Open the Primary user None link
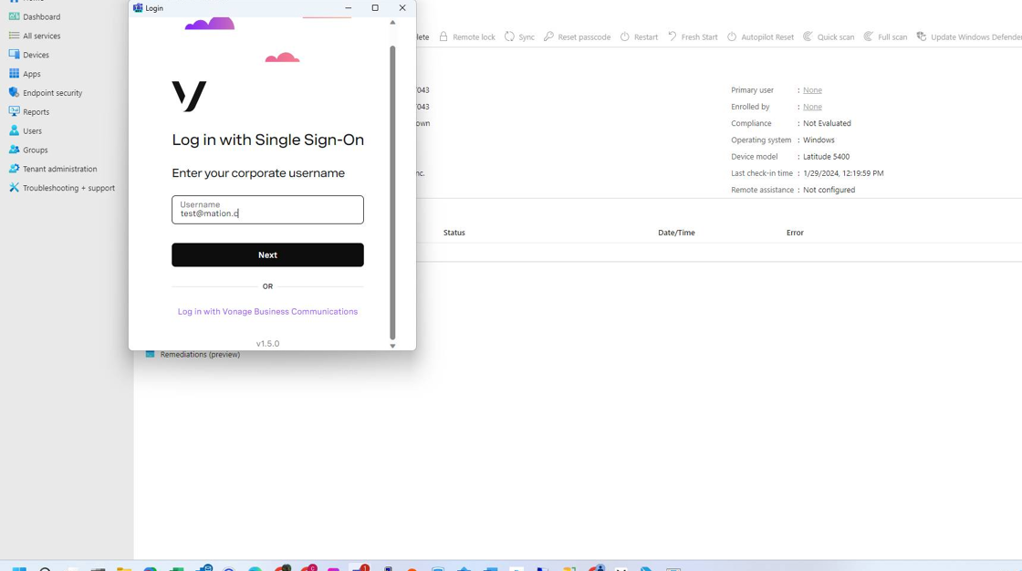The height and width of the screenshot is (571, 1022). [x=812, y=90]
